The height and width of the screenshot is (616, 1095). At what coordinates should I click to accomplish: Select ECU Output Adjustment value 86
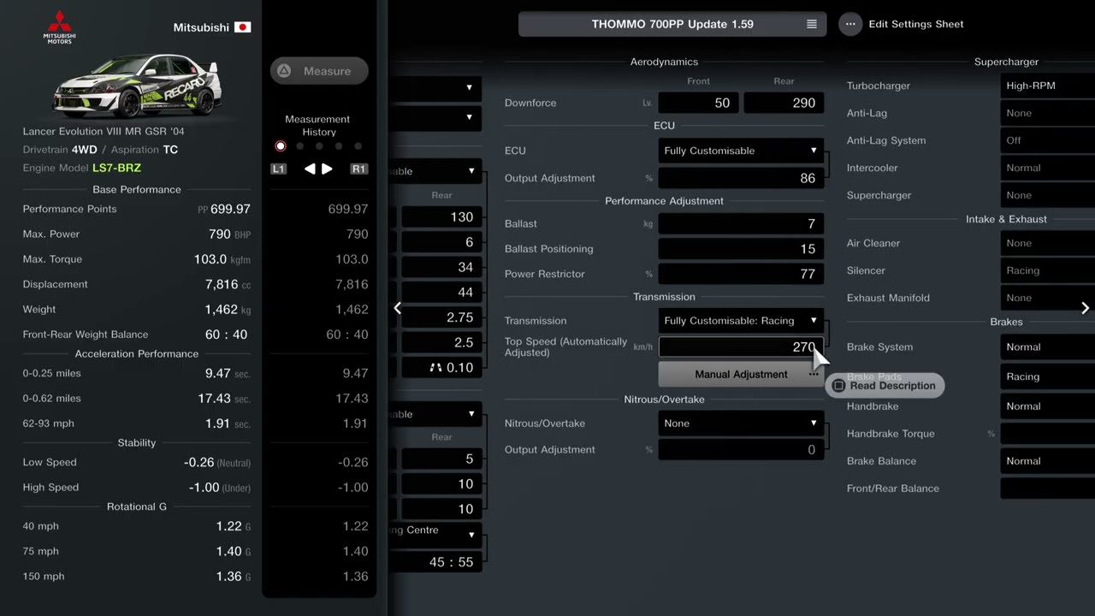pyautogui.click(x=741, y=178)
